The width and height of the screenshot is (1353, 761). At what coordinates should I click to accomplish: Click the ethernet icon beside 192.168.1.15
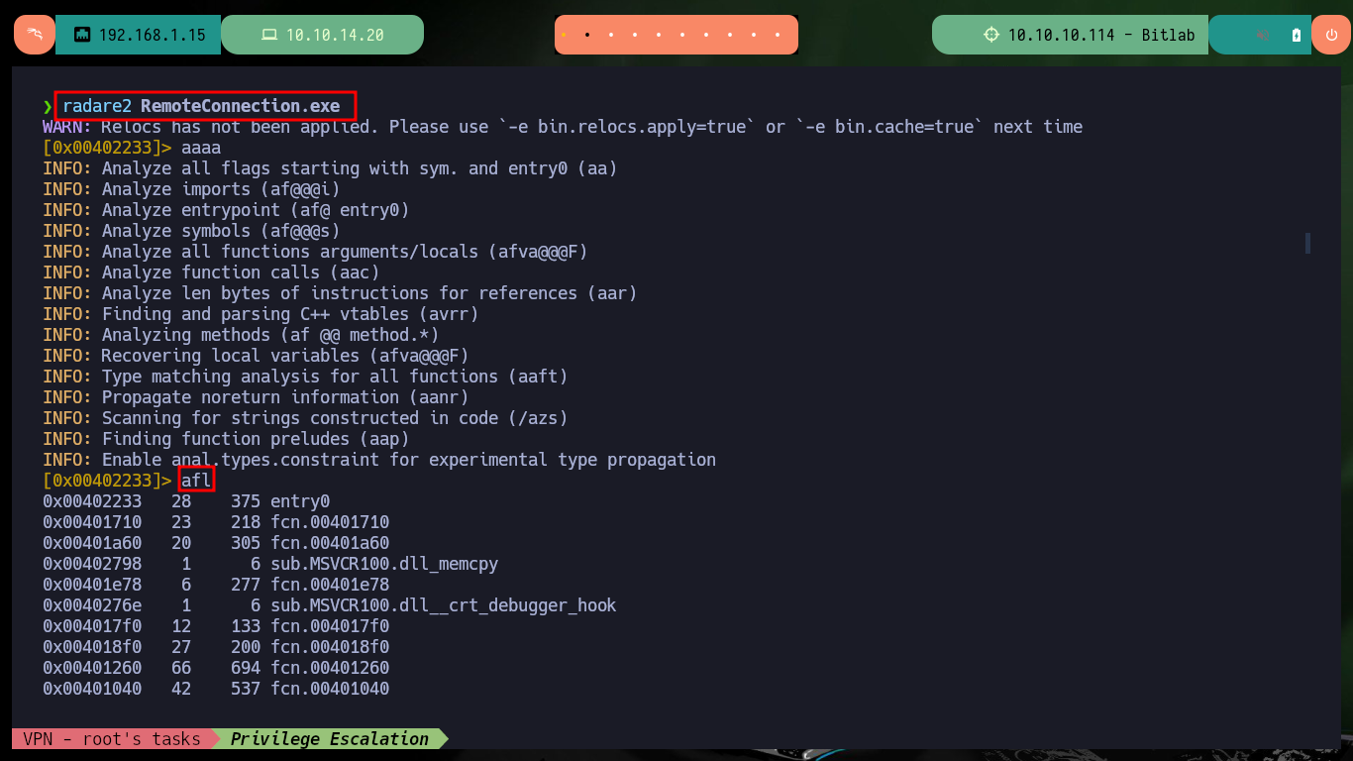pos(82,35)
